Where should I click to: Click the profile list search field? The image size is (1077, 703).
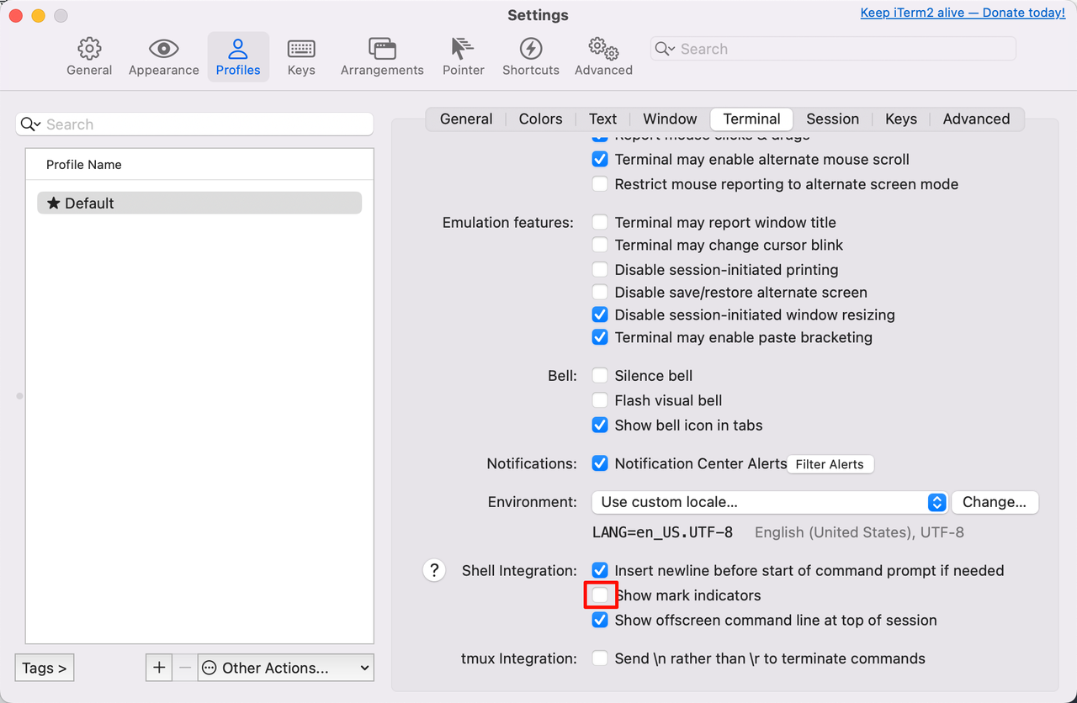[202, 124]
